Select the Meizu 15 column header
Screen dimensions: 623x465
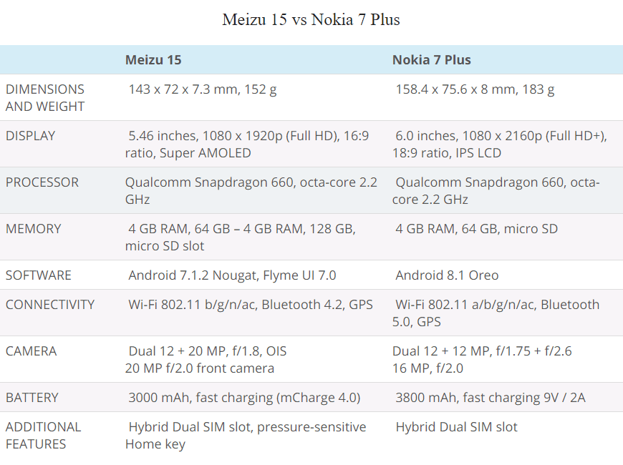coord(153,60)
